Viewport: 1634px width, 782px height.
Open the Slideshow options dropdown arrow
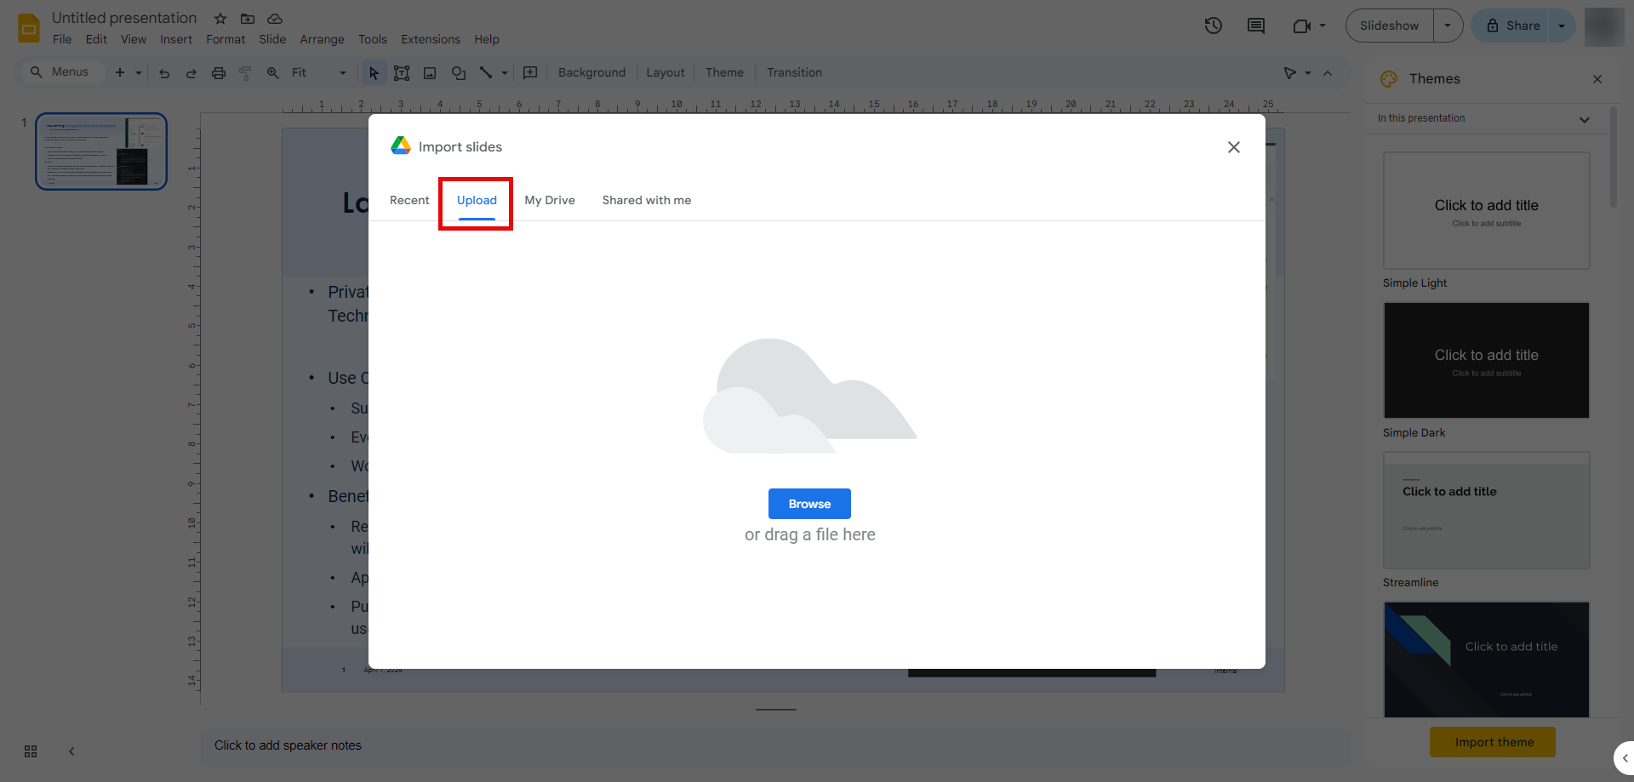tap(1448, 26)
